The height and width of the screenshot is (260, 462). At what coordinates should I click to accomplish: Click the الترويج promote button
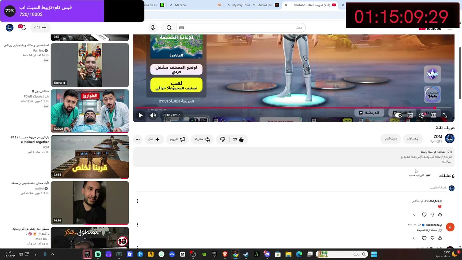tap(178, 139)
